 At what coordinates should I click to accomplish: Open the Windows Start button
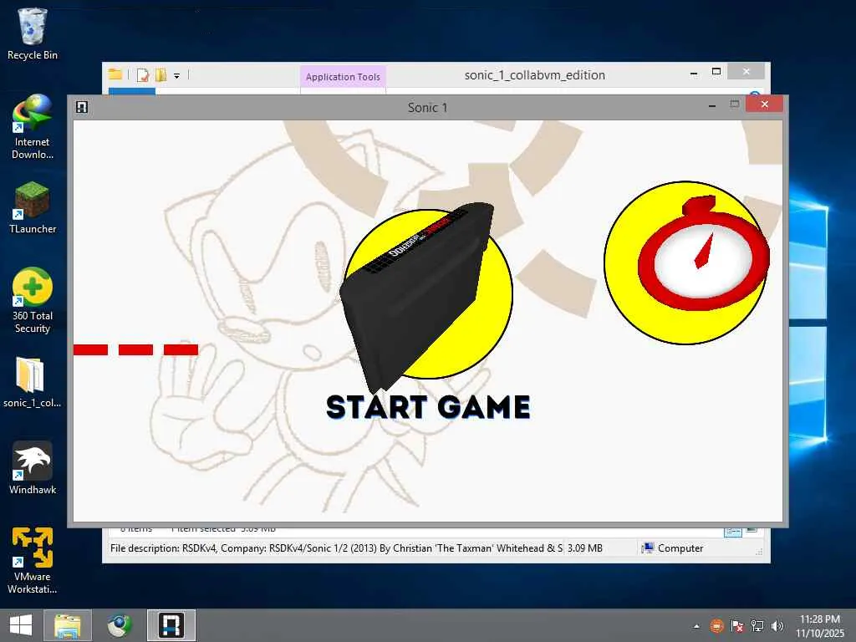[x=21, y=625]
